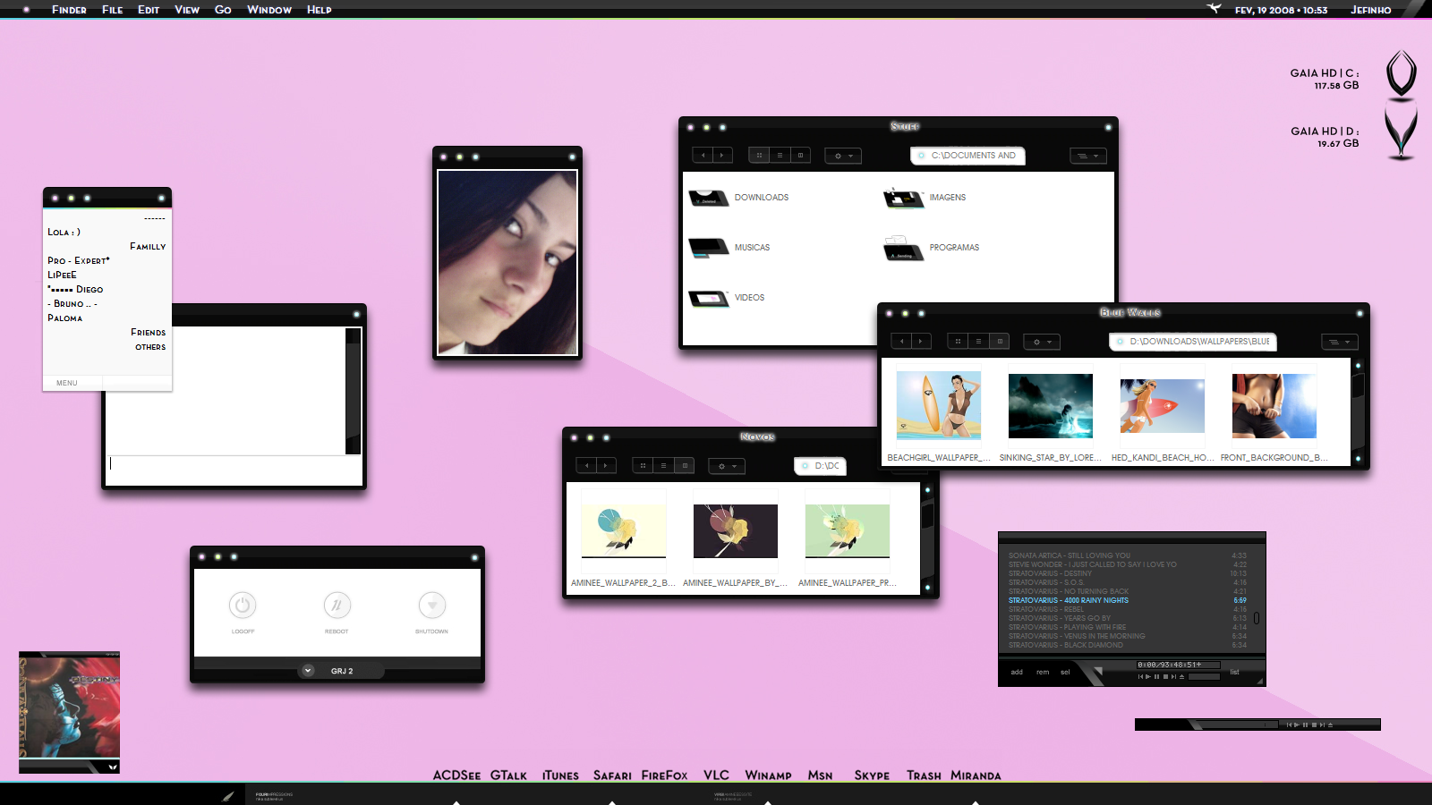
Task: Open the View menu
Action: pyautogui.click(x=187, y=10)
